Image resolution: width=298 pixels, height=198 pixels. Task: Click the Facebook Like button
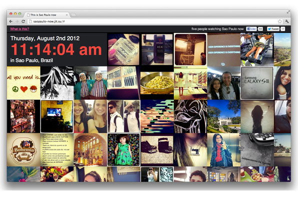(x=251, y=29)
